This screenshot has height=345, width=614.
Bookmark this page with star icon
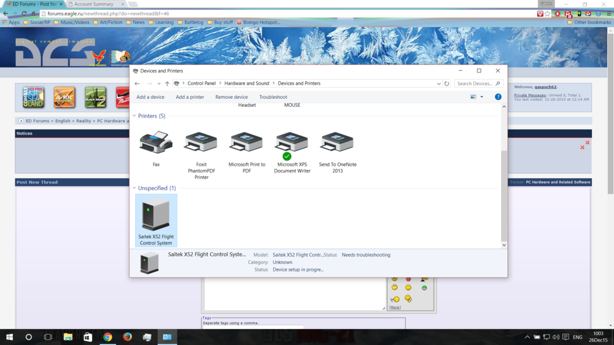tap(548, 14)
